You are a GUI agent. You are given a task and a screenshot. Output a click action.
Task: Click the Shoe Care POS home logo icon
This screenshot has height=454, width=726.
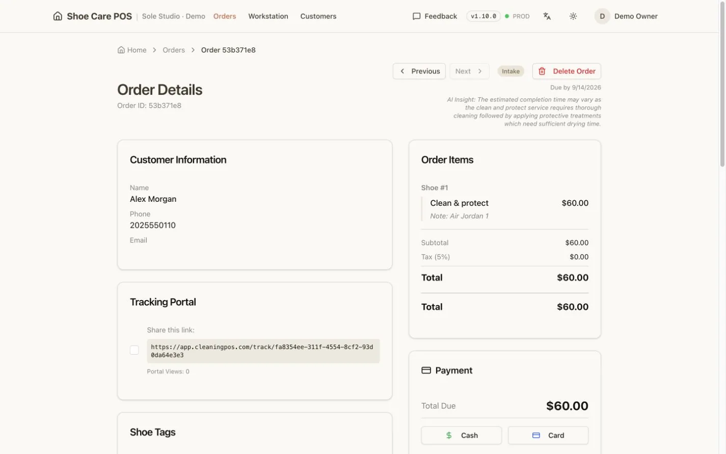click(58, 16)
